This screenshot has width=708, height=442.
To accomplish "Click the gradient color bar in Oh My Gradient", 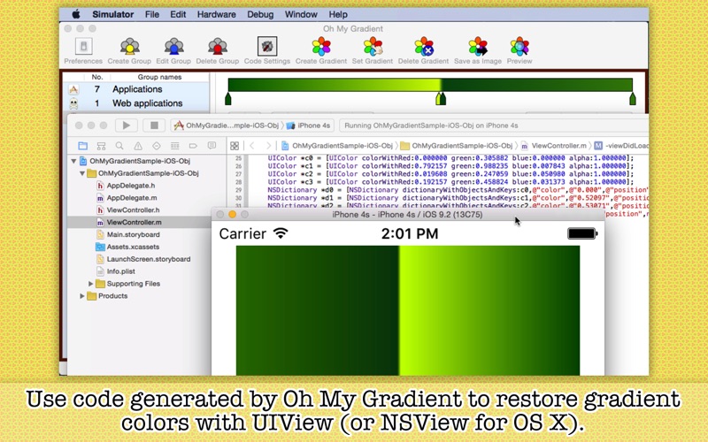I will (430, 85).
